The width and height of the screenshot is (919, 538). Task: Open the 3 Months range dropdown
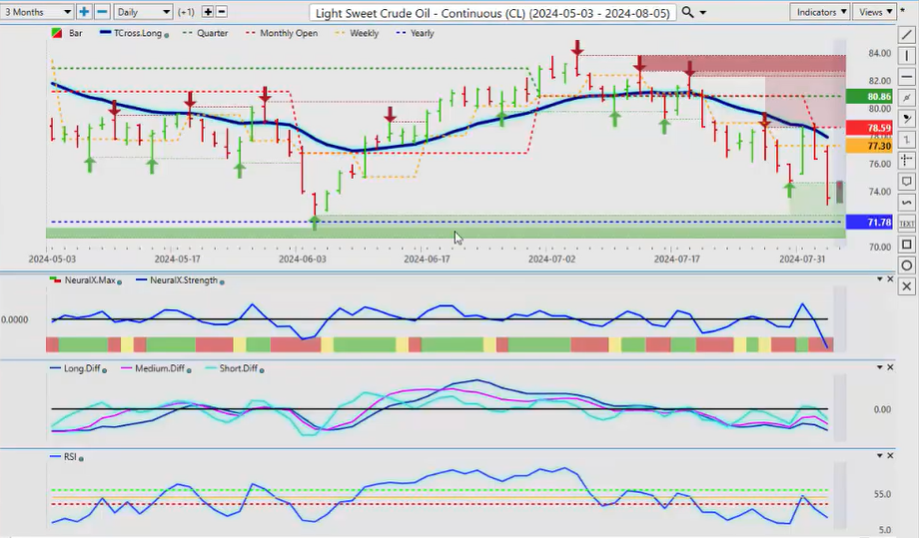tap(37, 12)
